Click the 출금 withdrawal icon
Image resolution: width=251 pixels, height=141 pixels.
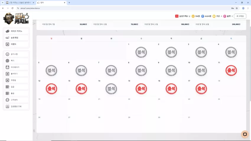coord(7,93)
